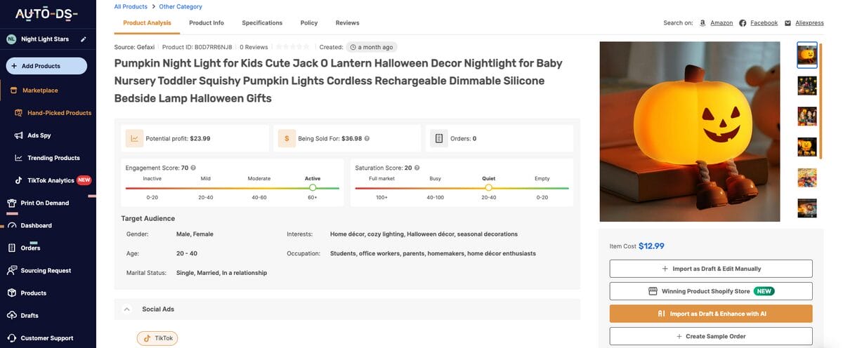Image resolution: width=843 pixels, height=348 pixels.
Task: Click the Other Category breadcrumb link
Action: [181, 6]
